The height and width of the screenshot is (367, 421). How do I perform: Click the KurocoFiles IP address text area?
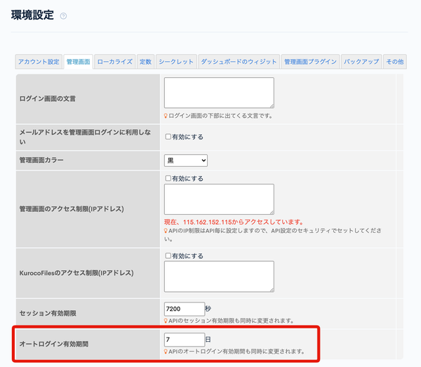pyautogui.click(x=219, y=276)
